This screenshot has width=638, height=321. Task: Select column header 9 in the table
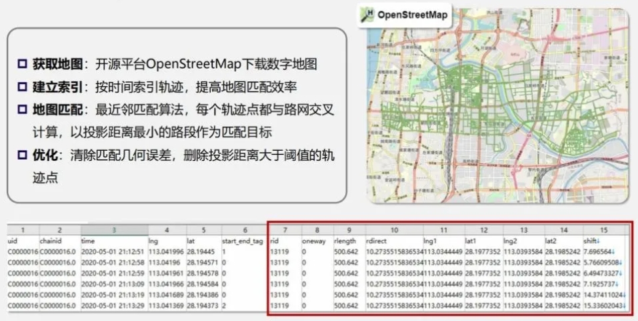349,230
